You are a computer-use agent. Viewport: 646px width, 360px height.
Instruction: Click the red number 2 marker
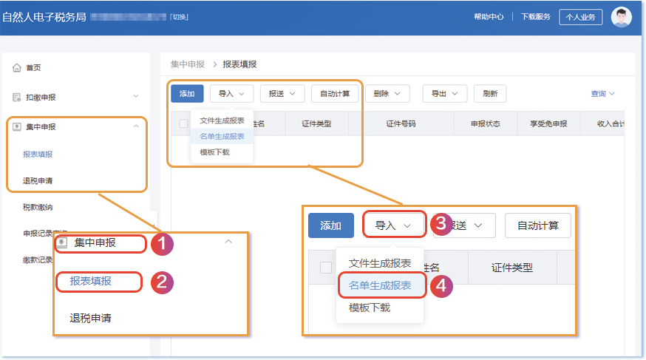(x=162, y=282)
